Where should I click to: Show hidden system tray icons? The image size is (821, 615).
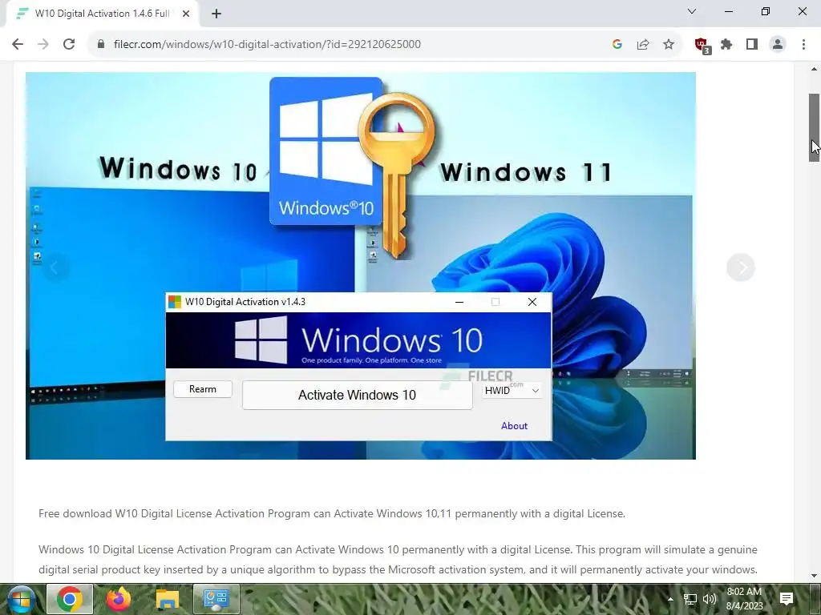671,599
